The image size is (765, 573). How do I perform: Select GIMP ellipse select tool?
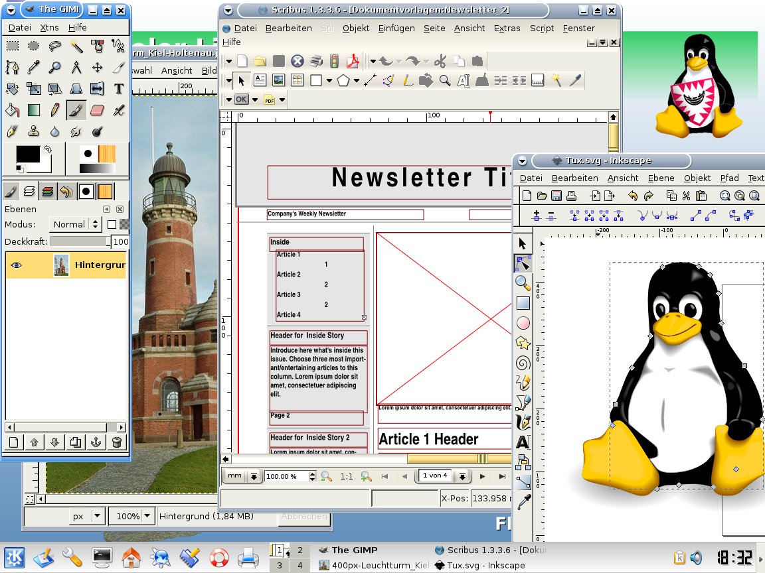pos(34,46)
